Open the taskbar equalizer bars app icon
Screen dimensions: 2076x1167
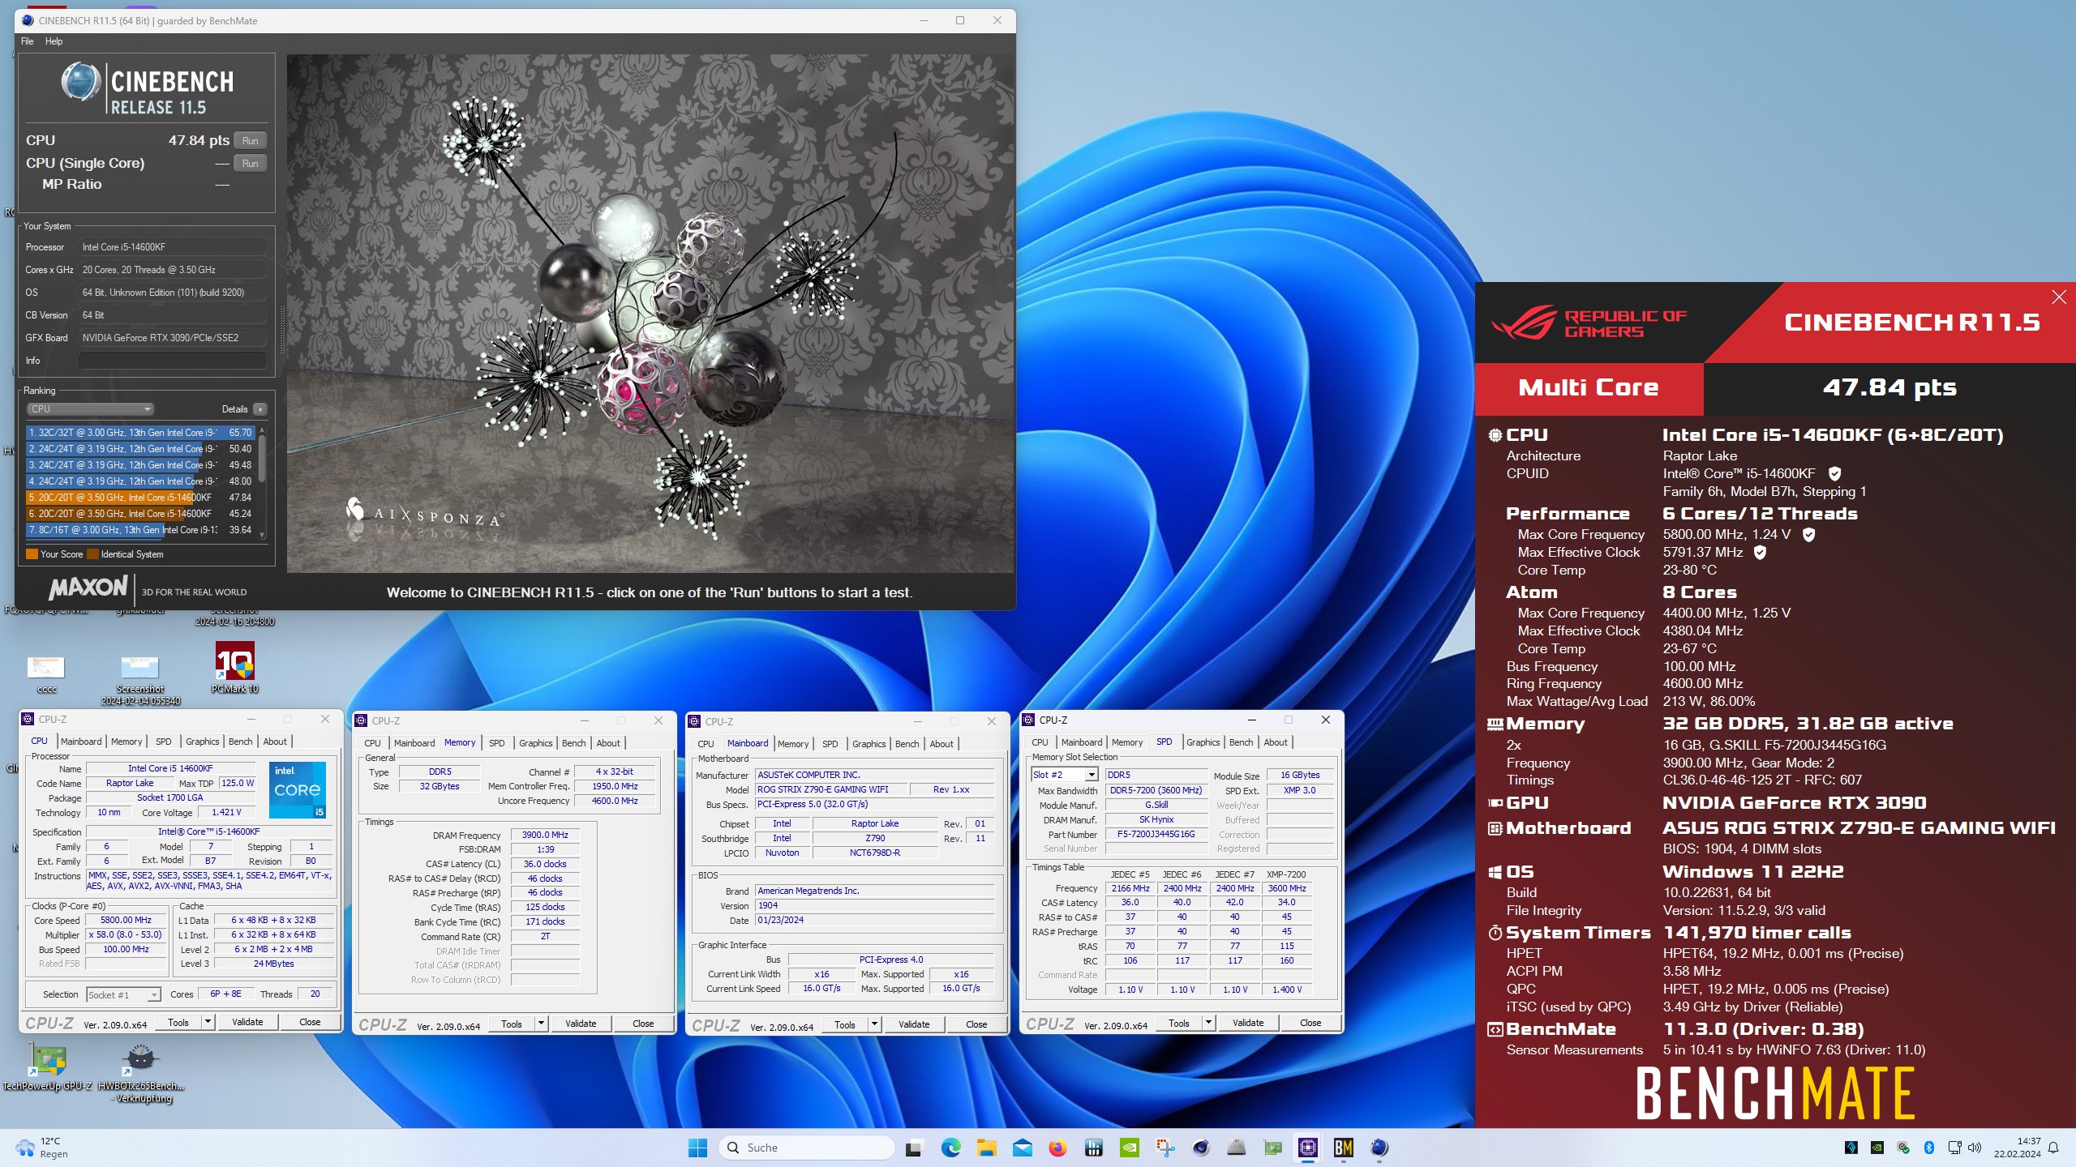(1093, 1148)
